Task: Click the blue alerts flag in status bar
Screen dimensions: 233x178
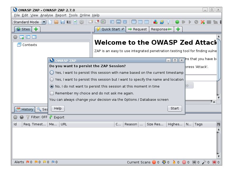Action: (53, 162)
